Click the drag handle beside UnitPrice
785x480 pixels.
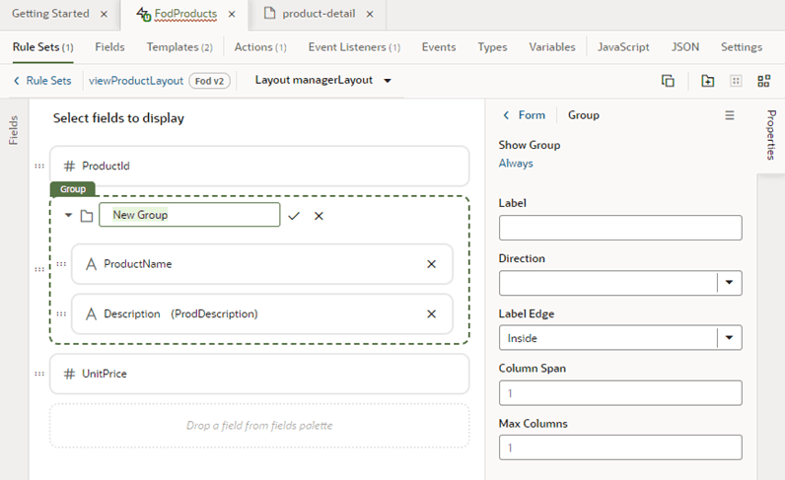pyautogui.click(x=39, y=374)
